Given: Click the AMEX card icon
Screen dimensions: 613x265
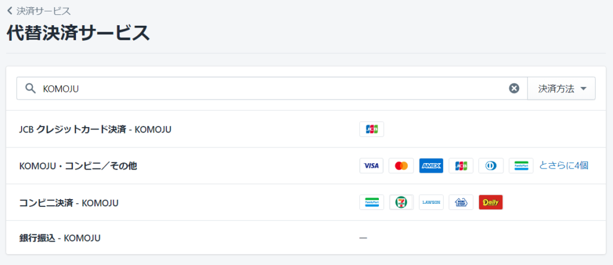Looking at the screenshot, I should pos(431,165).
